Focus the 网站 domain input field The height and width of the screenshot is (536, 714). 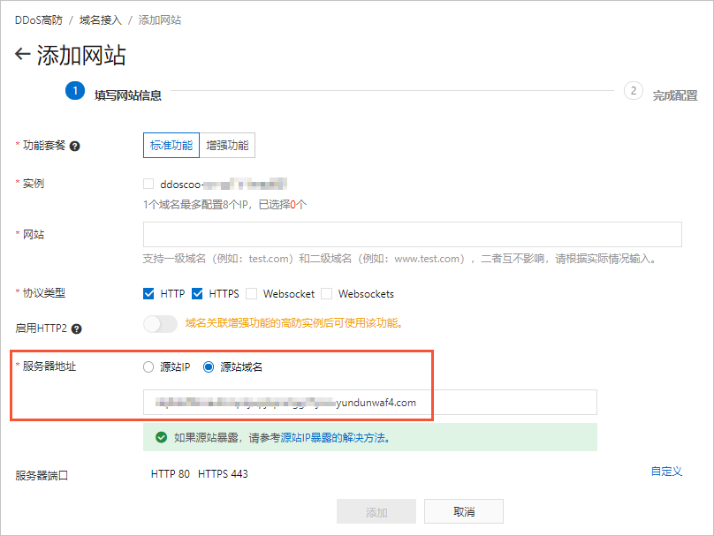click(413, 234)
